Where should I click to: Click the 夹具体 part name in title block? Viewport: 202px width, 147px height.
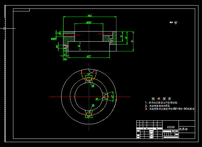[183, 129]
